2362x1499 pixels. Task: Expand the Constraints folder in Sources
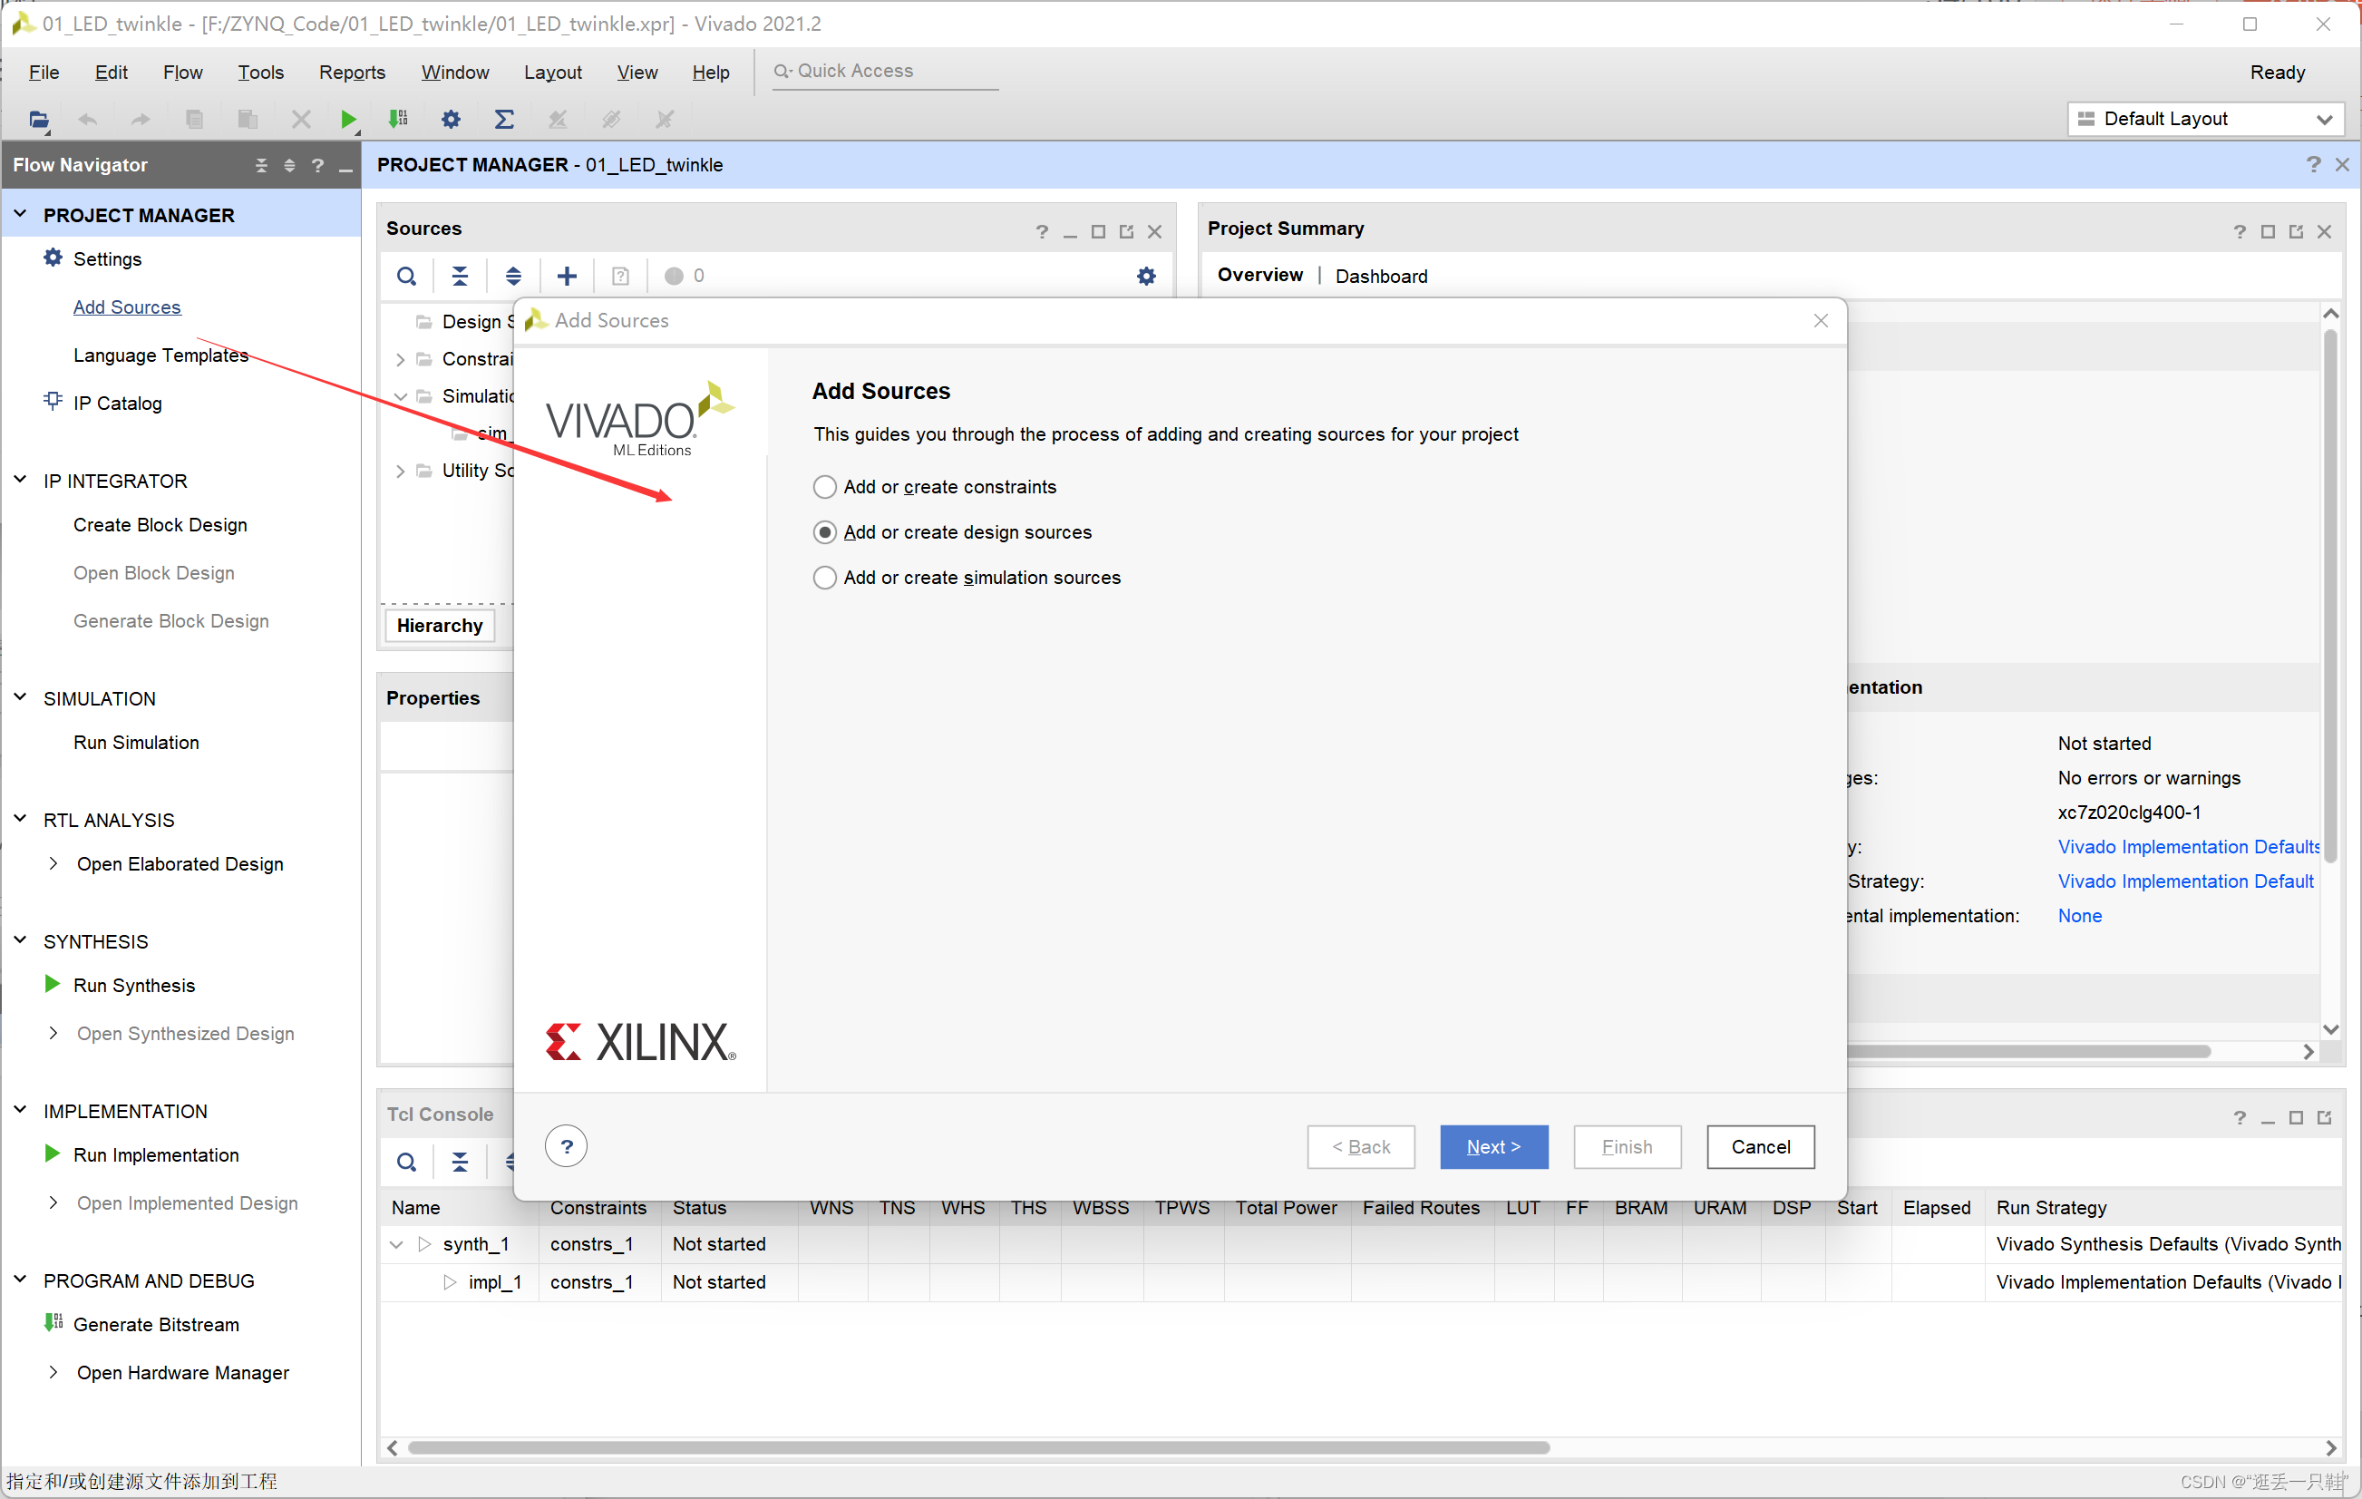[399, 360]
